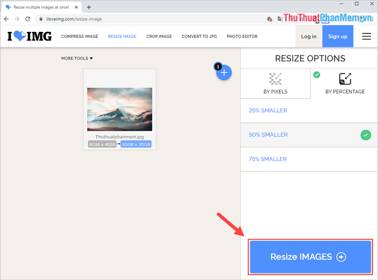Click the Log in button
Screen dimensions: 378x280
point(308,36)
